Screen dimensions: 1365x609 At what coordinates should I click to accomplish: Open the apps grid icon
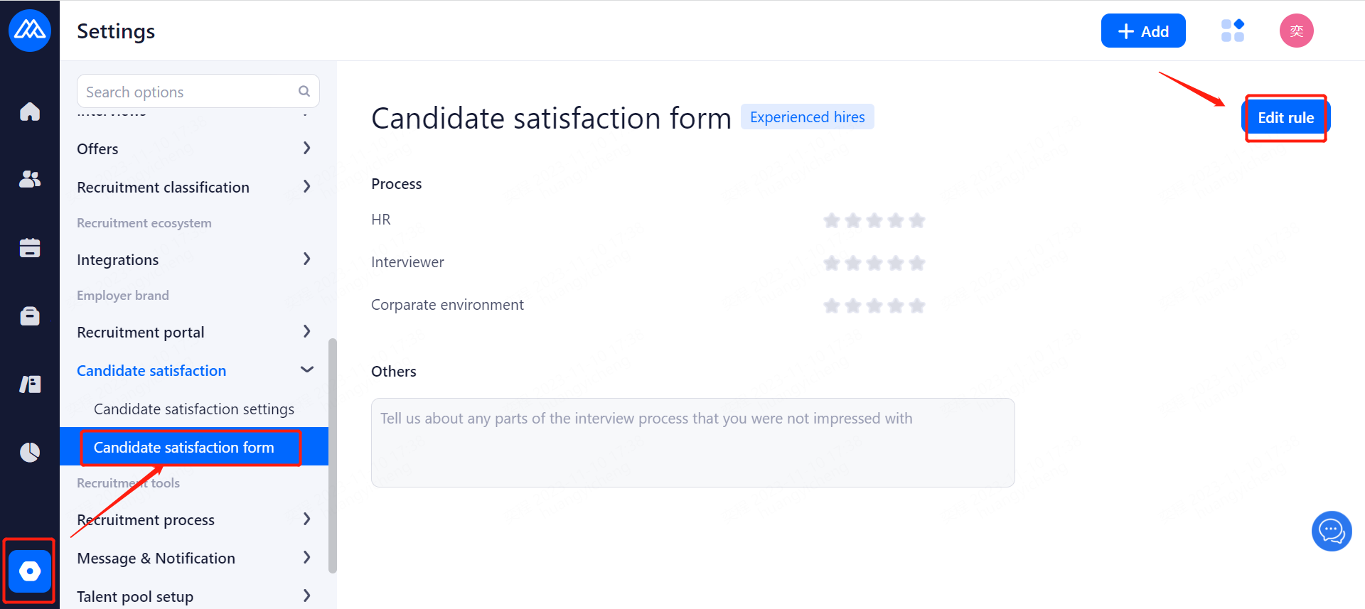point(1232,31)
